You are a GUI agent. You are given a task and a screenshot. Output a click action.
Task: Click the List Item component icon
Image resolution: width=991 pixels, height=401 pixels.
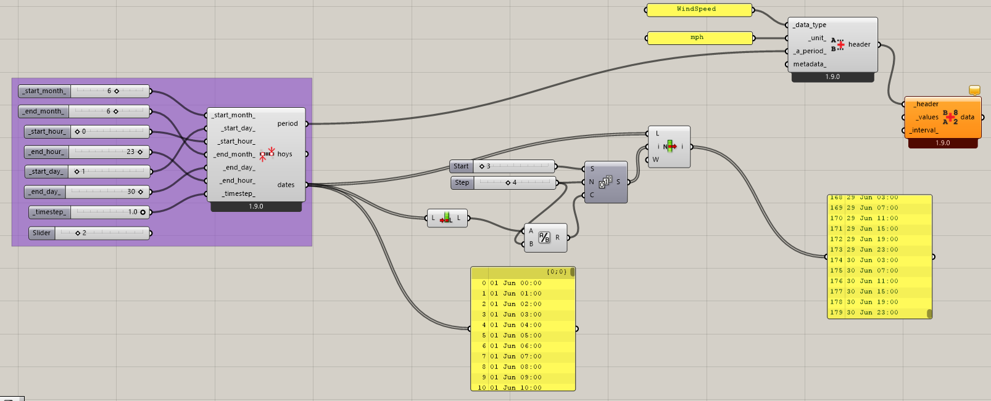pyautogui.click(x=670, y=147)
